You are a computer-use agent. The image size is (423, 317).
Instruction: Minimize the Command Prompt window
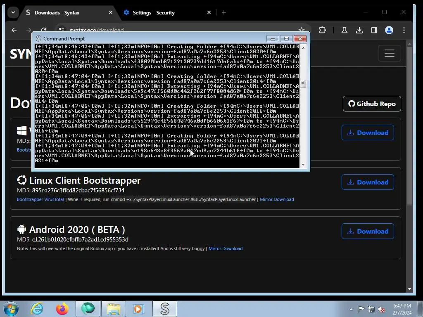click(273, 39)
